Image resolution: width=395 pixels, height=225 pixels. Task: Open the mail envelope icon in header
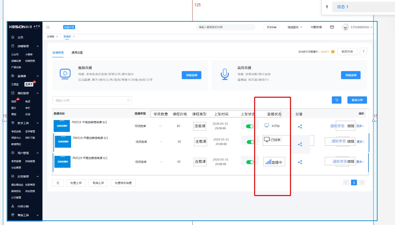pos(332,27)
